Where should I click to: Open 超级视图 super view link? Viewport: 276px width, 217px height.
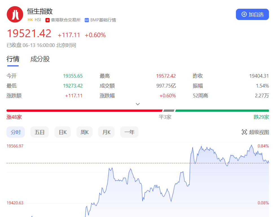(259, 132)
